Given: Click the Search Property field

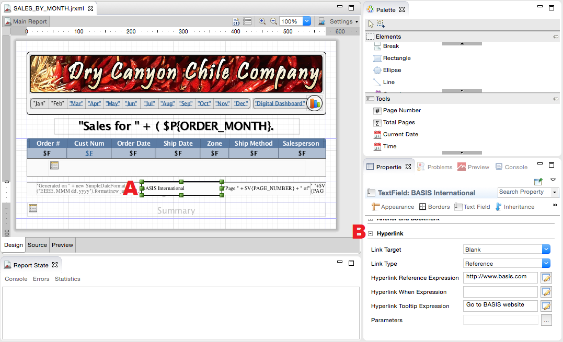Looking at the screenshot, I should pos(524,192).
